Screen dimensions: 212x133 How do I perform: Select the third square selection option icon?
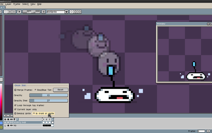coord(79,12)
